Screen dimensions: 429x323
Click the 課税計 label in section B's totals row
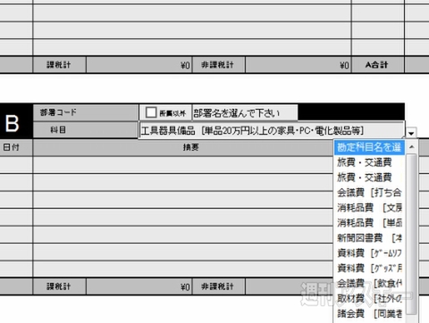59,286
